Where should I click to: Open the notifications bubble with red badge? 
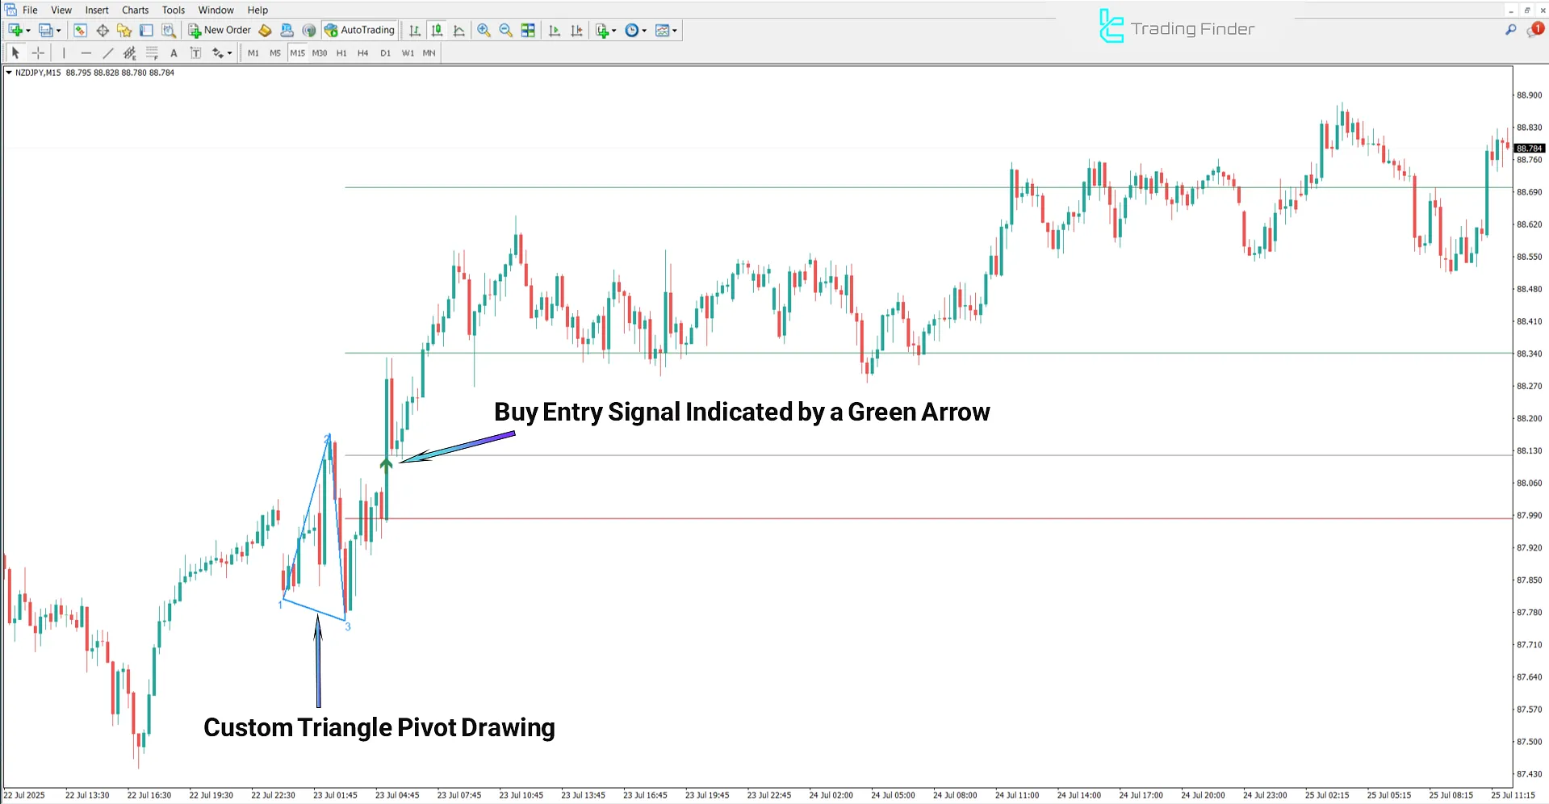1534,30
